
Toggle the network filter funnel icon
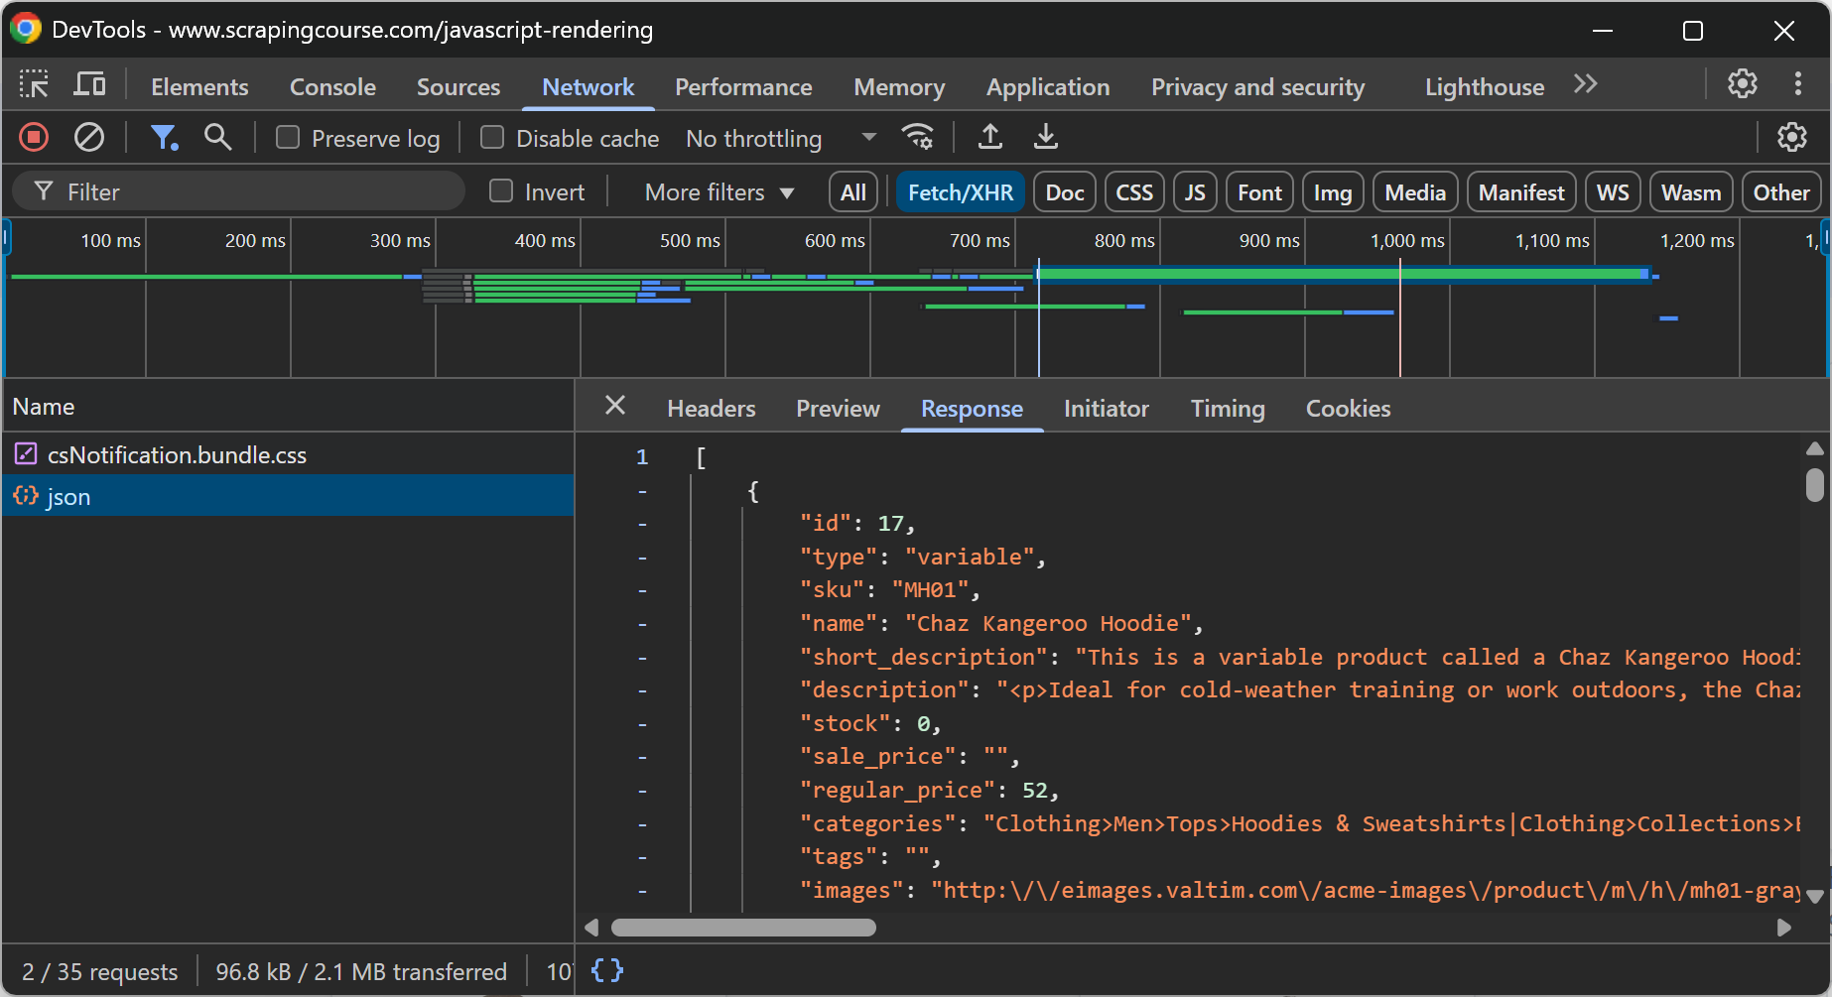(x=163, y=137)
